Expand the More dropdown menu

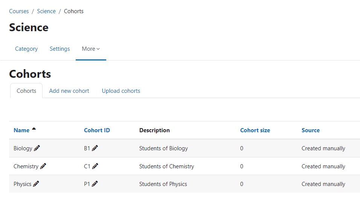coord(91,49)
